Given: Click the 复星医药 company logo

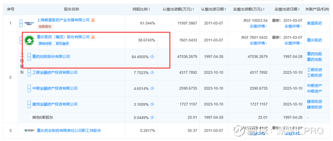Looking at the screenshot, I should pyautogui.click(x=29, y=23).
